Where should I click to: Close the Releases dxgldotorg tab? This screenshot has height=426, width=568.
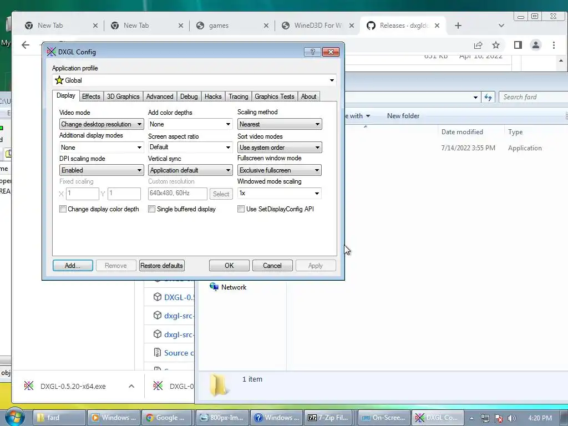(x=437, y=26)
